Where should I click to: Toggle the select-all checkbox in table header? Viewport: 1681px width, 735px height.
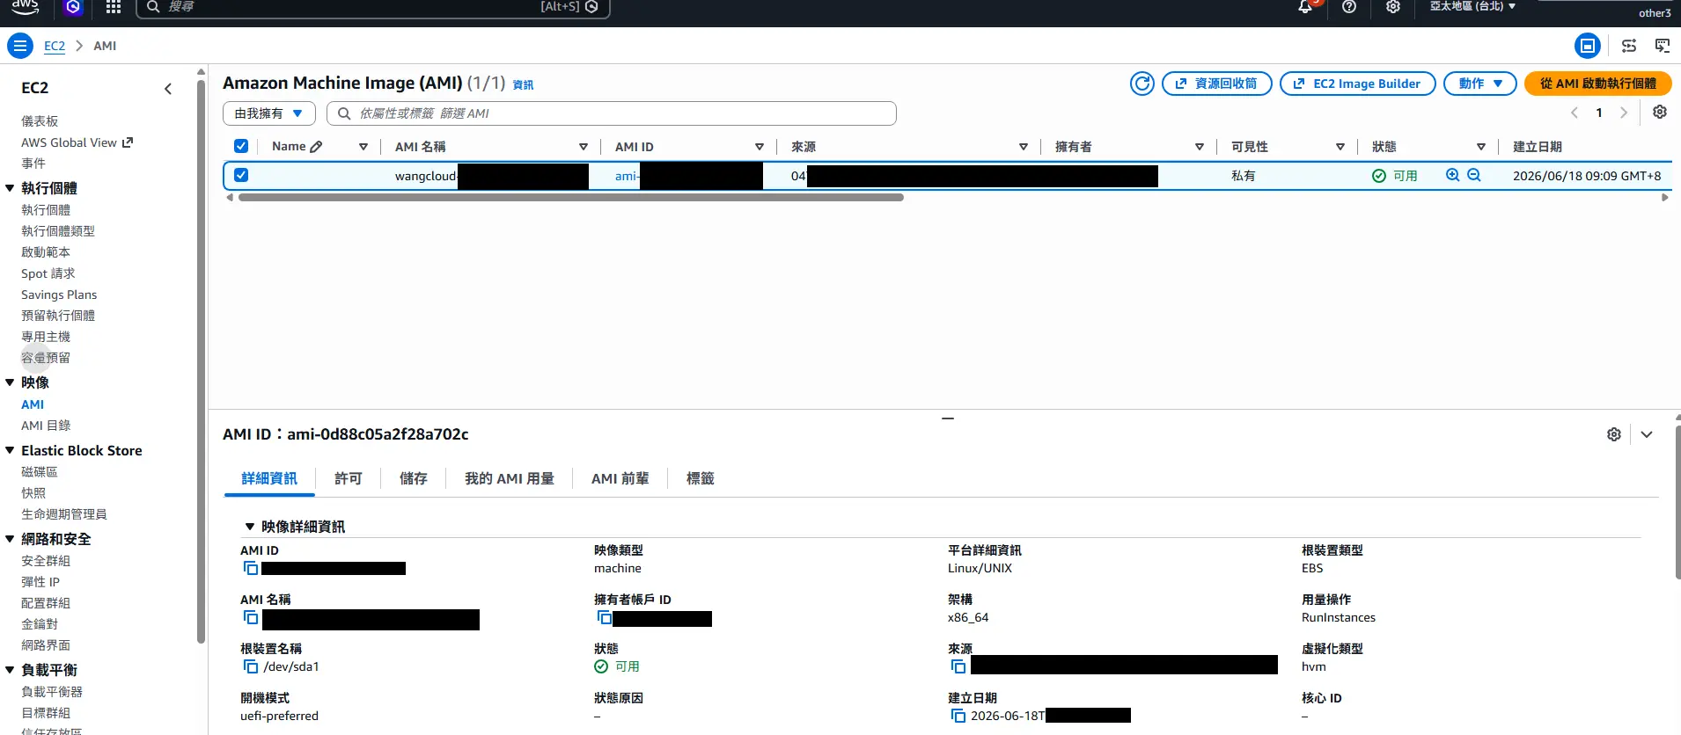241,146
